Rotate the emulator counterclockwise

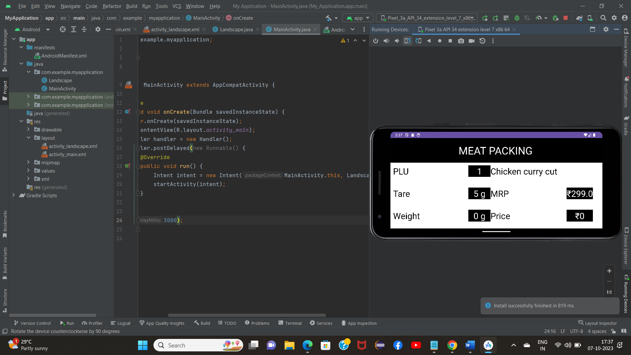(x=408, y=41)
